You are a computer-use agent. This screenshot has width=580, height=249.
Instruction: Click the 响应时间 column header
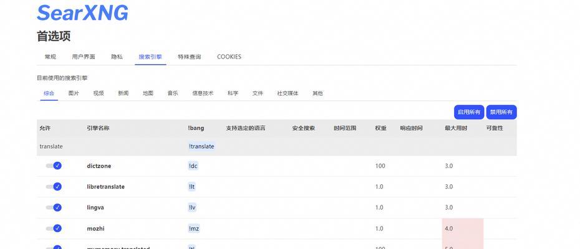point(412,128)
